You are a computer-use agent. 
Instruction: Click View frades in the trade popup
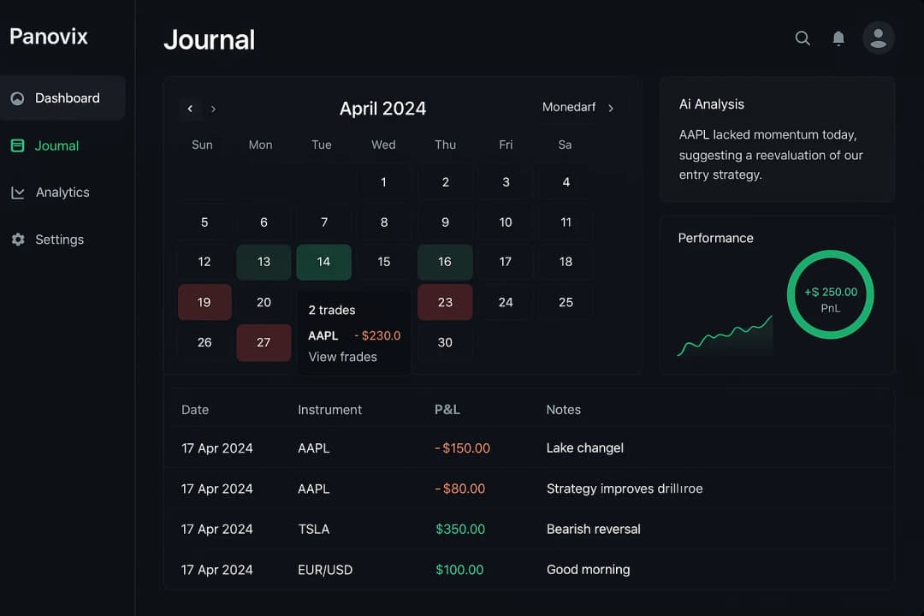(343, 357)
